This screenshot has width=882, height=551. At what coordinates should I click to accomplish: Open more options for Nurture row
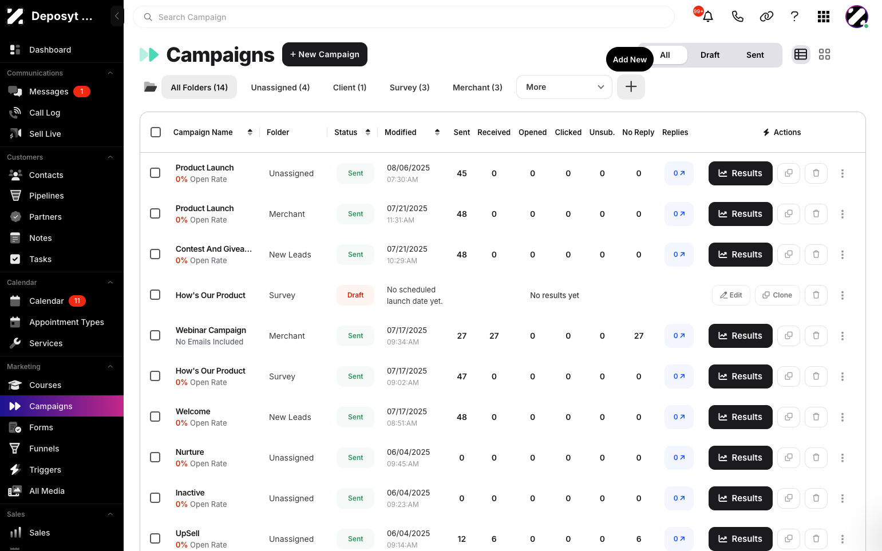click(842, 458)
